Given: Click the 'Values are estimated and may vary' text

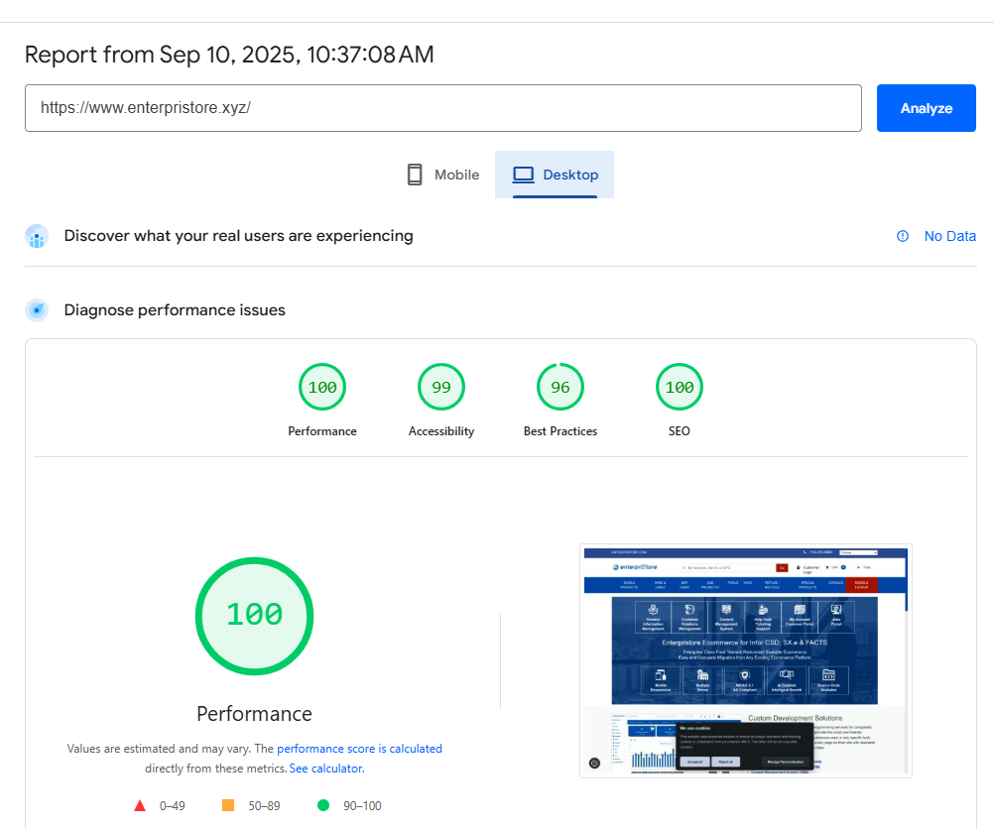Looking at the screenshot, I should [159, 749].
